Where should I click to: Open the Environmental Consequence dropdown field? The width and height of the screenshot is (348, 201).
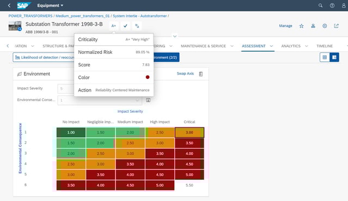coord(100,100)
